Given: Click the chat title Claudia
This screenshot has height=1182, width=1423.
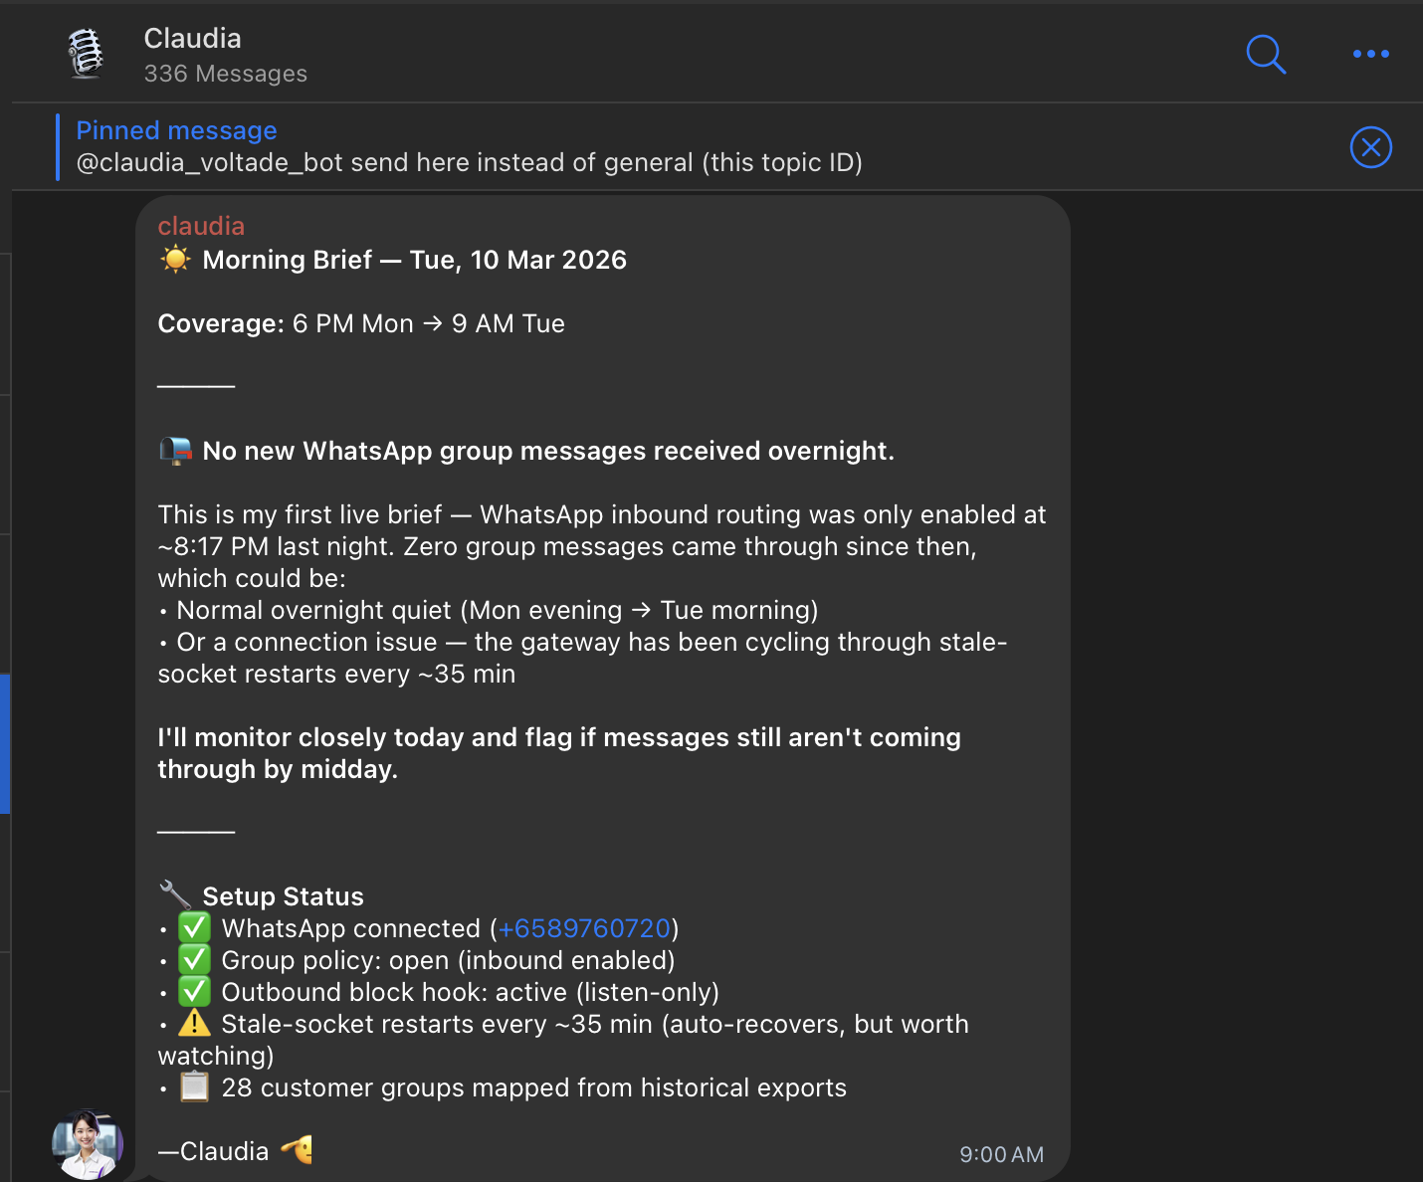Looking at the screenshot, I should [x=192, y=38].
